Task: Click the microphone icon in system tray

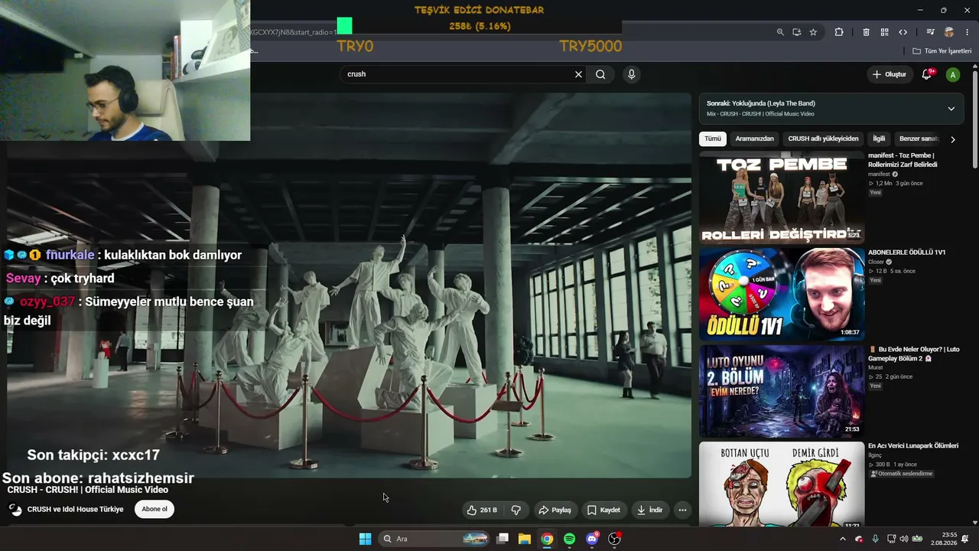Action: tap(875, 539)
